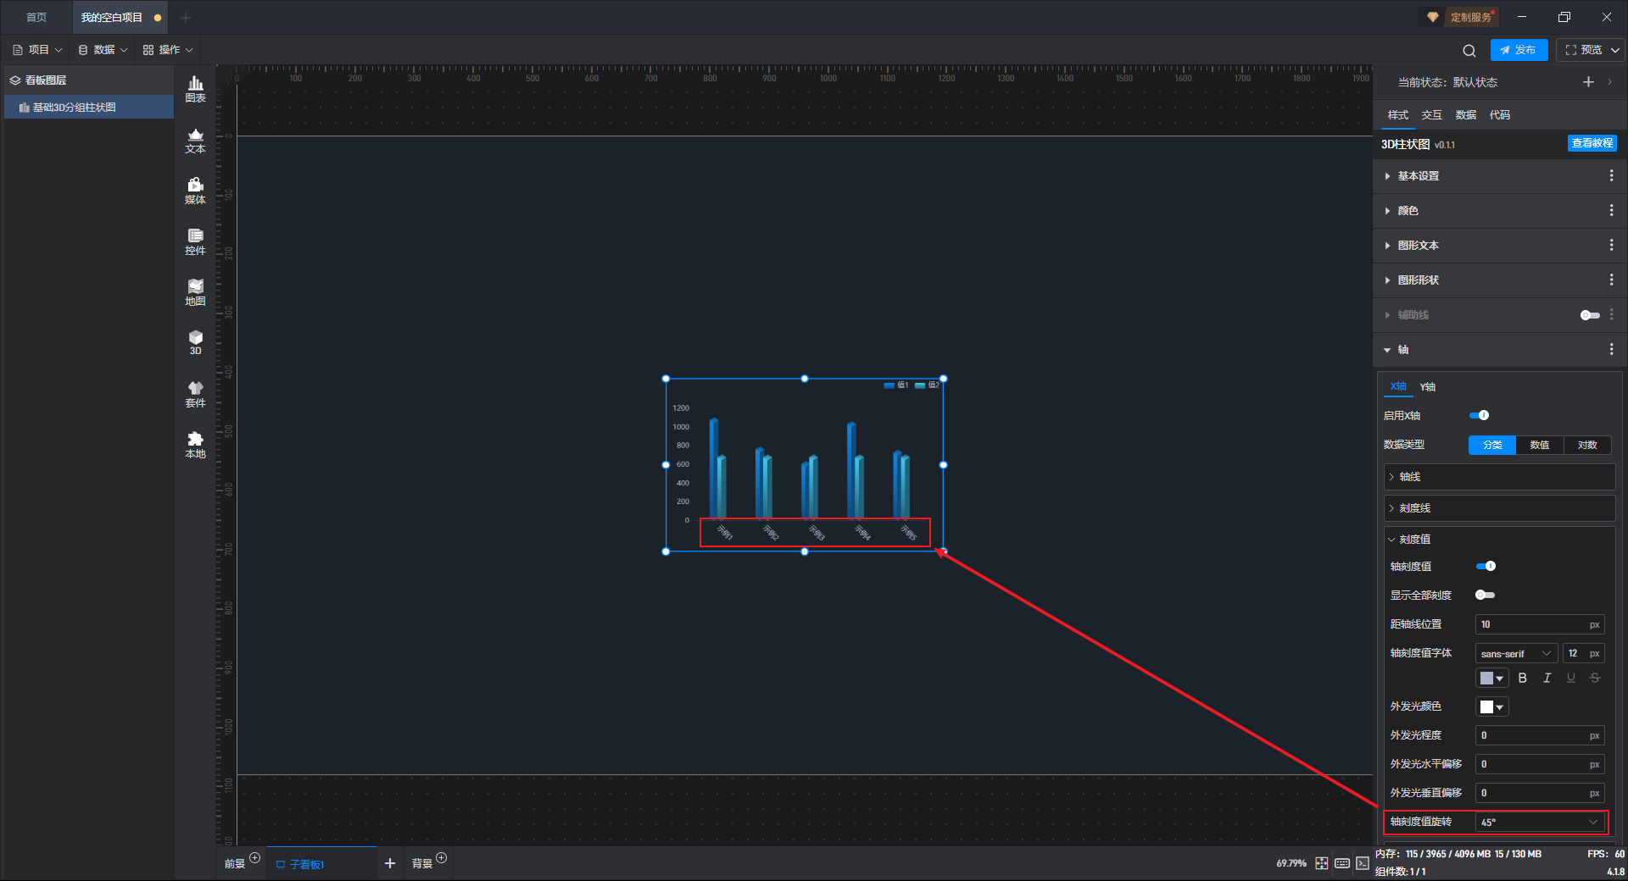Screen dimensions: 1628x881
Task: Open the 媒体 media components panel
Action: (x=195, y=191)
